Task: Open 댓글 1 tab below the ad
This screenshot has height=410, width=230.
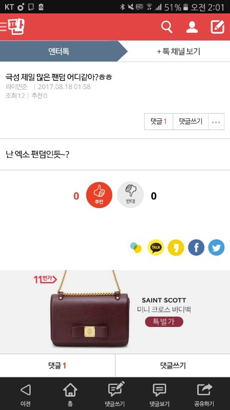Action: click(x=57, y=365)
